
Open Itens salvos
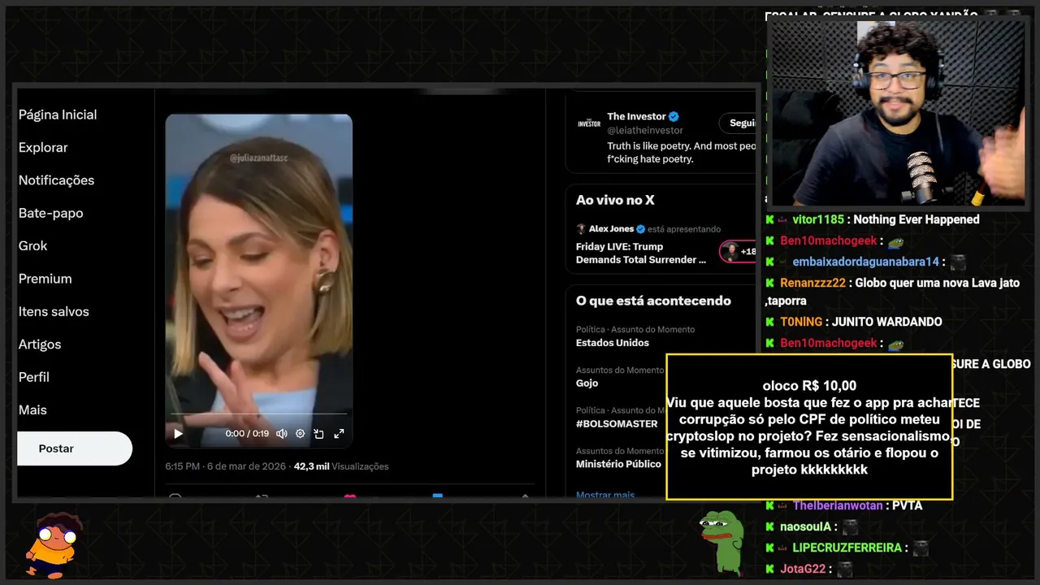(x=54, y=311)
